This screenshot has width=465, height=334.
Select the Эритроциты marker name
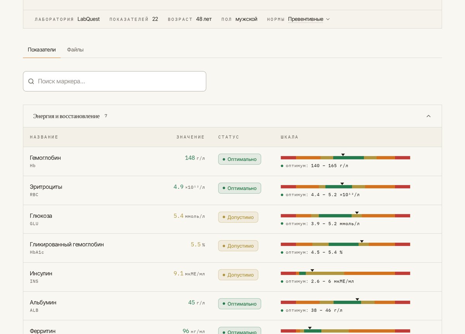(x=46, y=187)
